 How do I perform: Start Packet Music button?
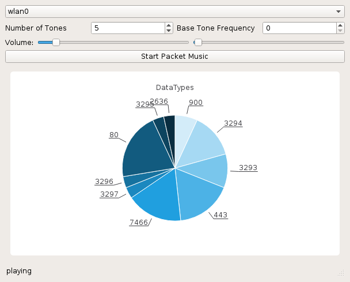[175, 57]
